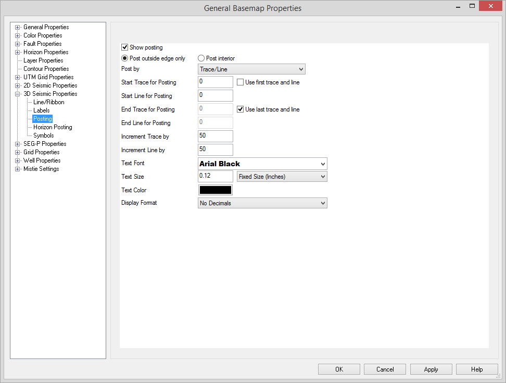Viewport: 506px width, 383px height.
Task: Select Post outside edge only option
Action: tap(125, 58)
